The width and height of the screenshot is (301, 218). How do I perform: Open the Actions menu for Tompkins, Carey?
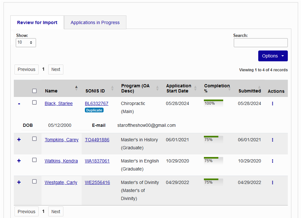click(x=272, y=140)
